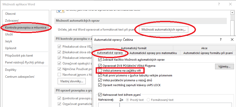Select Prostý text radio button

coord(128,100)
